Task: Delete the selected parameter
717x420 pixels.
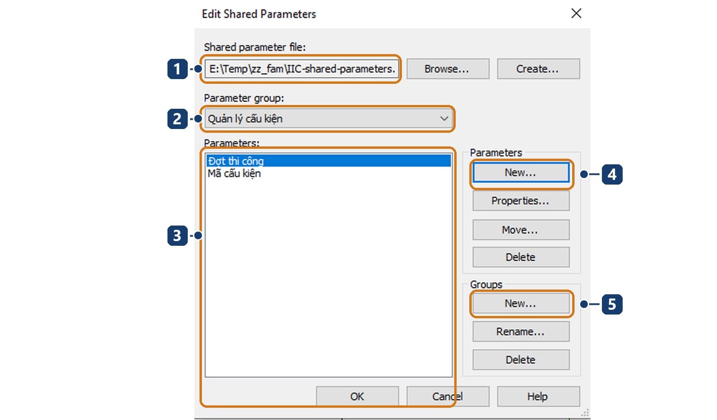Action: coord(521,257)
